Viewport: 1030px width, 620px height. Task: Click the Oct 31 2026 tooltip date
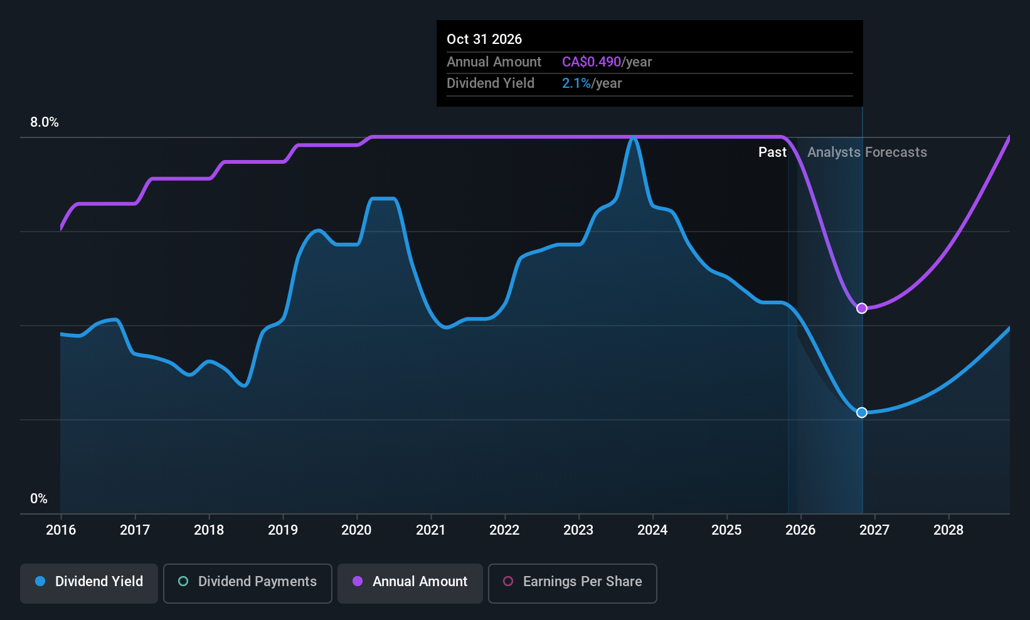coord(484,40)
